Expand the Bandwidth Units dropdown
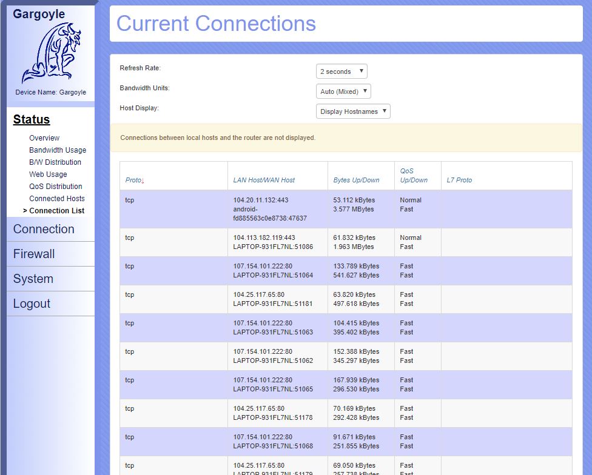592x475 pixels. [343, 91]
